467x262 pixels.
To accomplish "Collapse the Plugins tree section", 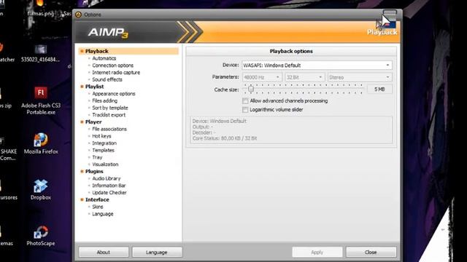I will [x=82, y=172].
